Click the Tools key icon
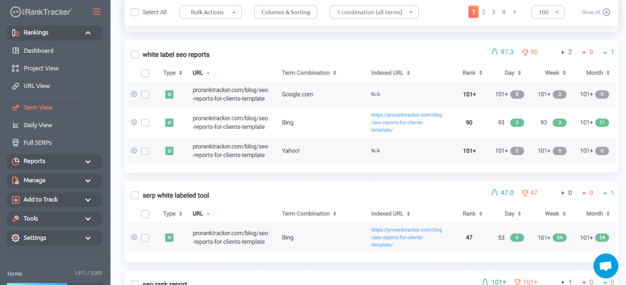This screenshot has height=285, width=626. (16, 219)
